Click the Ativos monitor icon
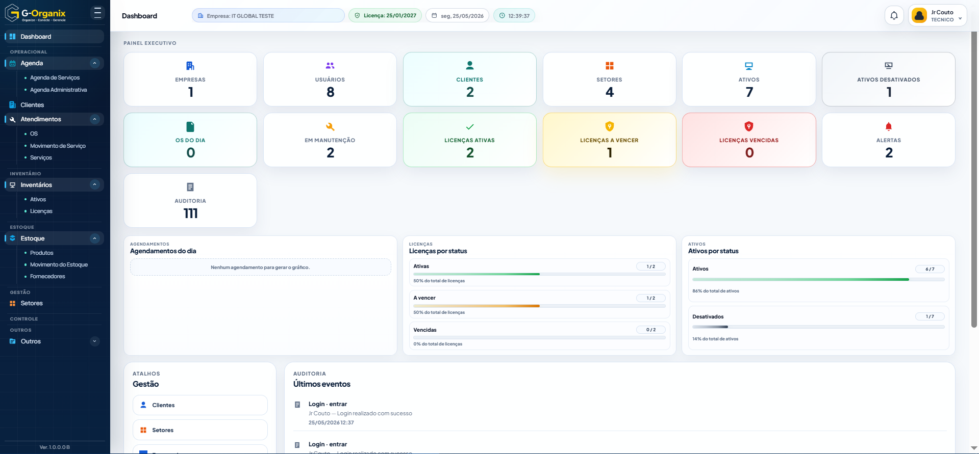The height and width of the screenshot is (454, 979). click(x=749, y=66)
